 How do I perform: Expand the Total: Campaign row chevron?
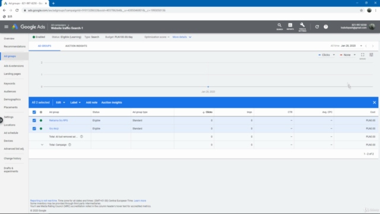(42, 145)
